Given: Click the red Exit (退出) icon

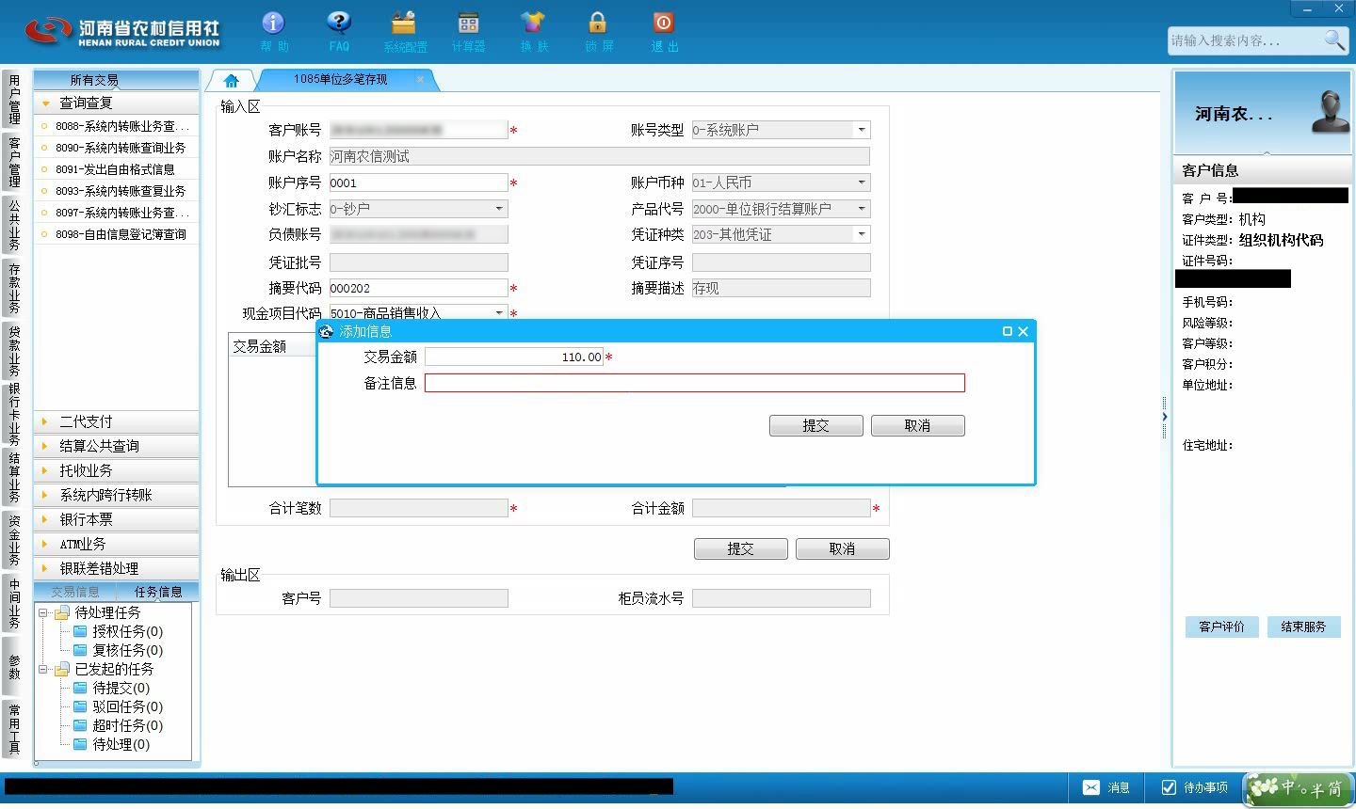Looking at the screenshot, I should click(x=663, y=23).
